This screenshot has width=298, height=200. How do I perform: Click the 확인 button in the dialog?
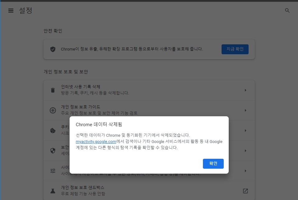[x=213, y=164]
